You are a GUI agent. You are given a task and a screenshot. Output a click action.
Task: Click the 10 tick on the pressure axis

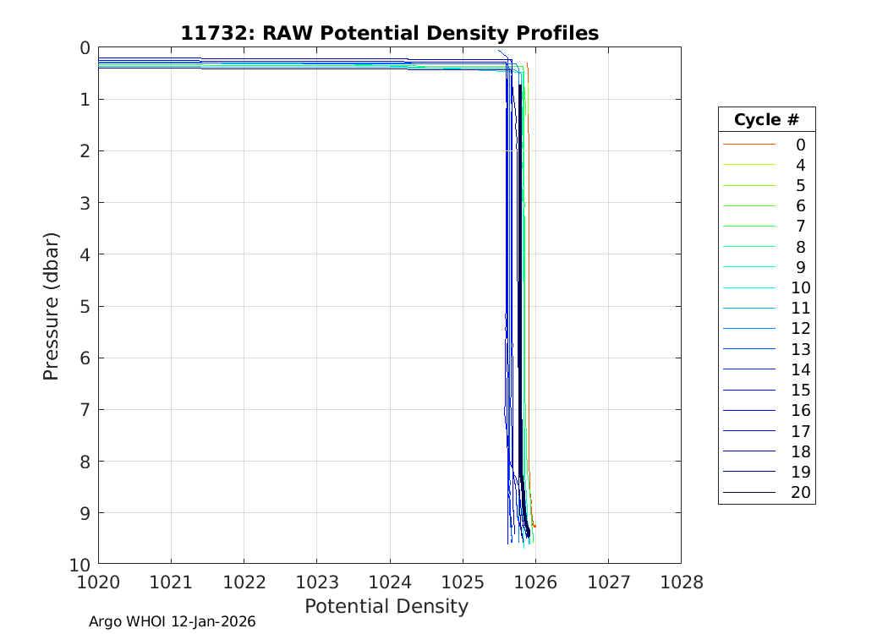(x=79, y=564)
